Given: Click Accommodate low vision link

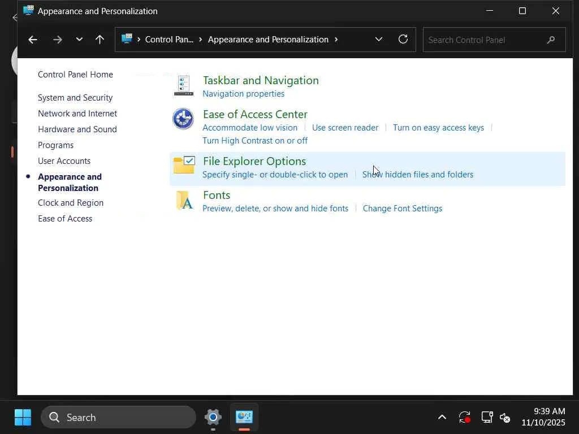Looking at the screenshot, I should (x=249, y=128).
